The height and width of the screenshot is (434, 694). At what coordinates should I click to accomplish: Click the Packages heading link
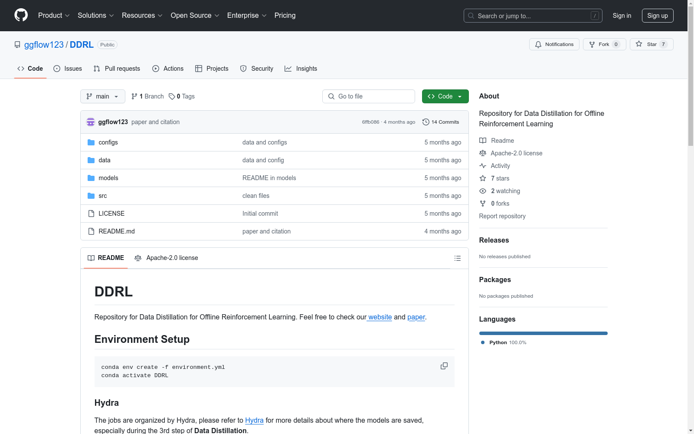click(x=495, y=280)
